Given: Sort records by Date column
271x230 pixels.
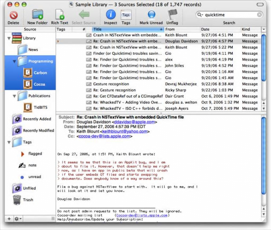Looking at the screenshot, I should click(x=220, y=29).
